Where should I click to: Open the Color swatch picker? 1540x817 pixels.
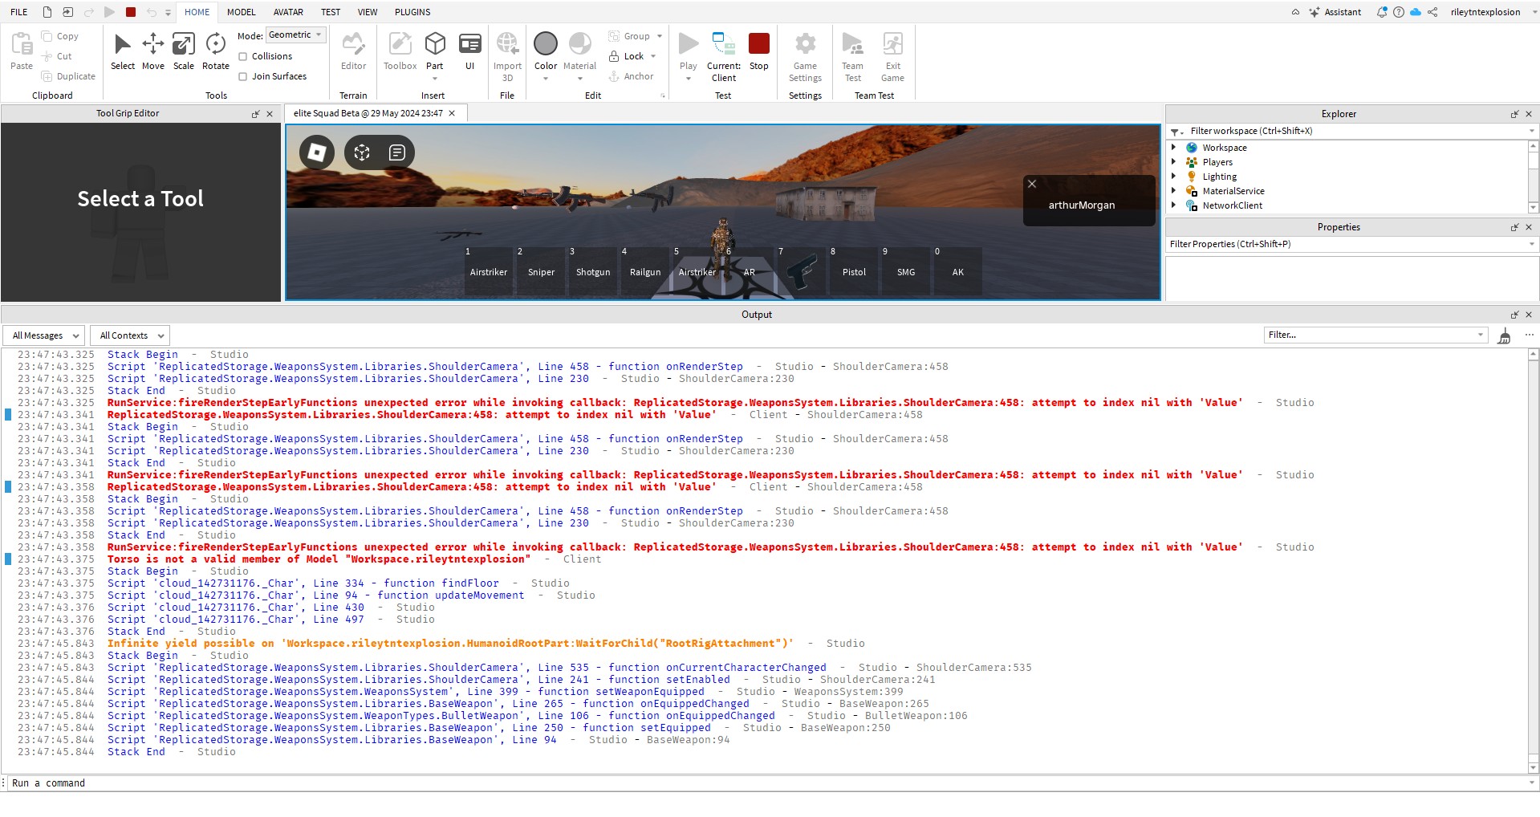click(546, 44)
